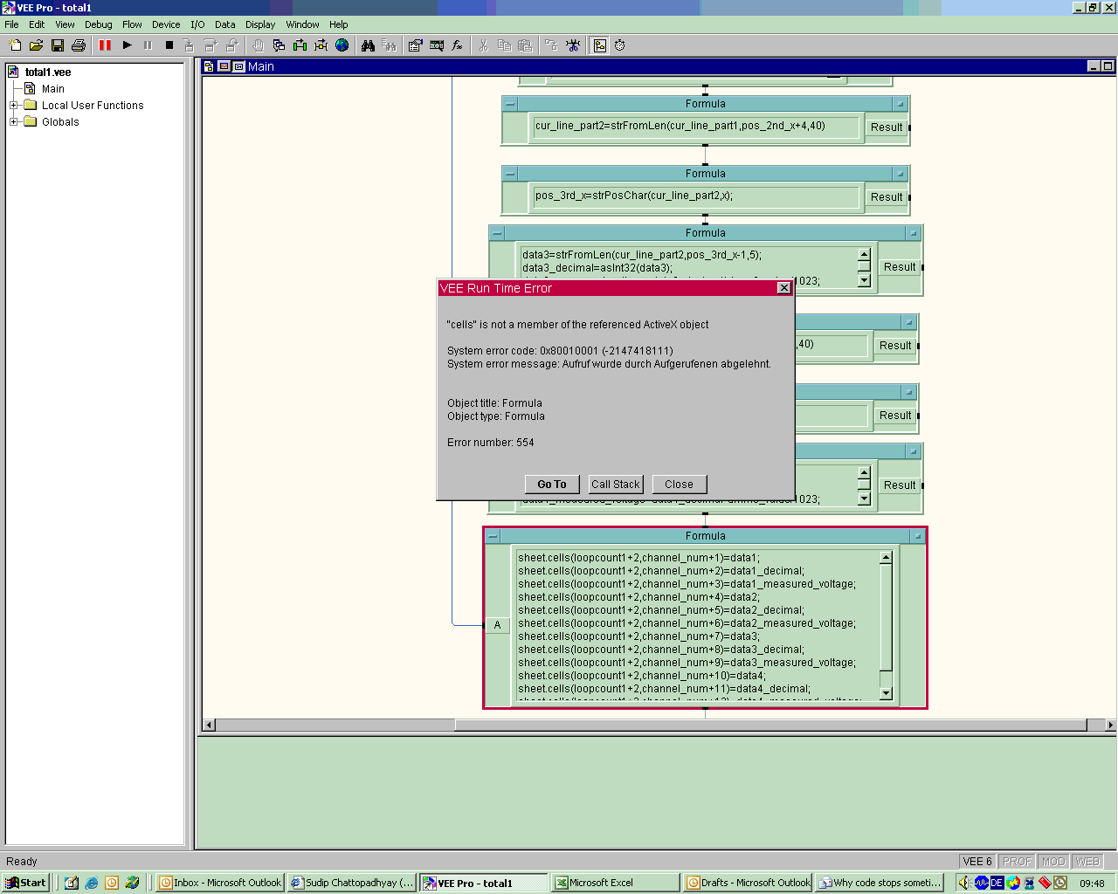Click the Print toolbar icon
The image size is (1118, 894).
click(x=79, y=45)
